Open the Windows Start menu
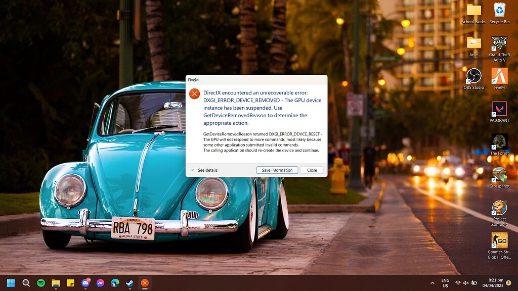Viewport: 518px width, 291px height. 11,283
